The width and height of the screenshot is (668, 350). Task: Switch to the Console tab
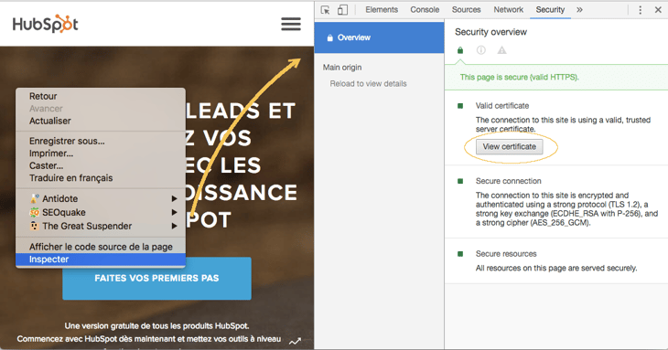click(425, 10)
